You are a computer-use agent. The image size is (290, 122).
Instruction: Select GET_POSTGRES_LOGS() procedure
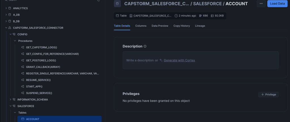[41, 60]
